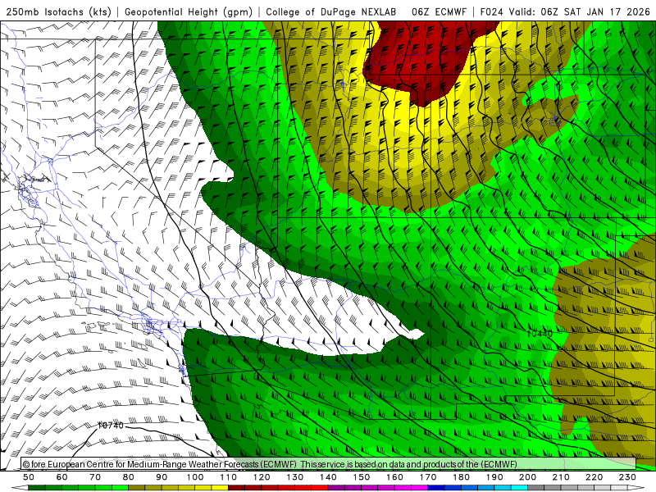Click the 10740 height contour label
Image resolution: width=656 pixels, height=492 pixels.
tap(111, 426)
